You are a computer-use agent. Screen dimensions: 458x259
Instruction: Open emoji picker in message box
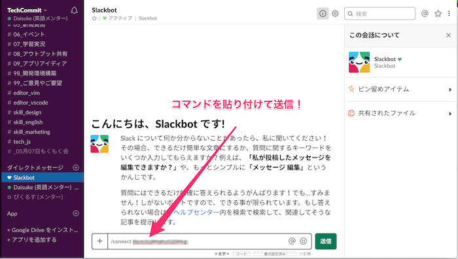(x=304, y=241)
